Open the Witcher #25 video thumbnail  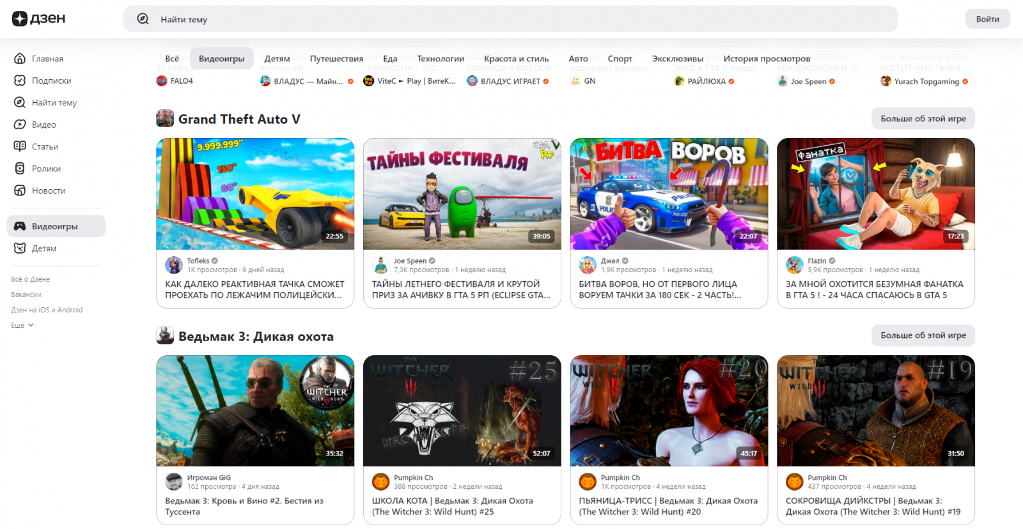(x=462, y=411)
